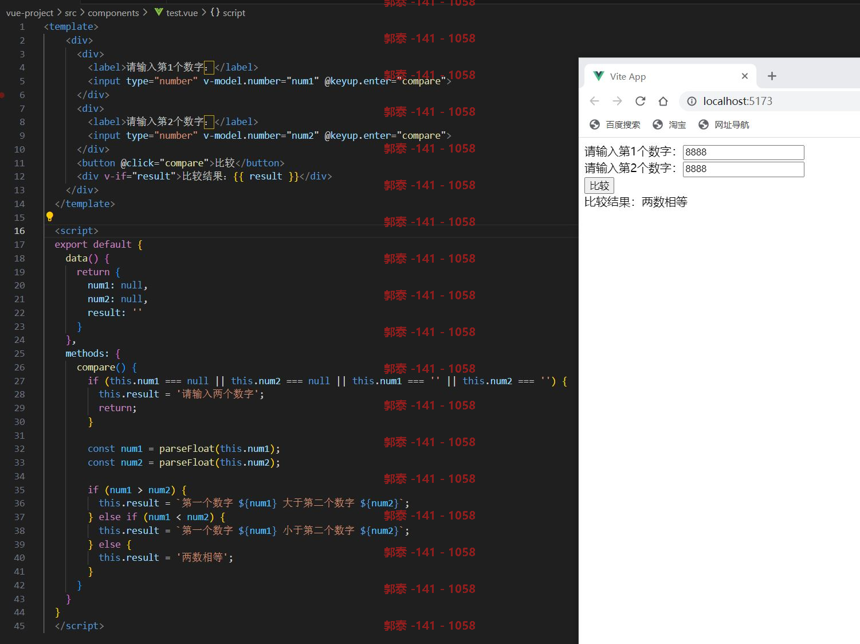Open the 百度搜索 bookmark
This screenshot has height=644, width=860.
pyautogui.click(x=615, y=124)
